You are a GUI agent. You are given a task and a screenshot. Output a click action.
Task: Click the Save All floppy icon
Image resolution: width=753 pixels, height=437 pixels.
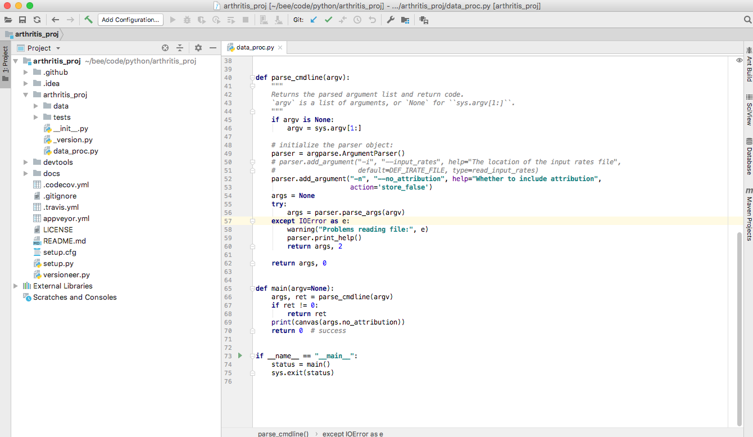[x=22, y=20]
